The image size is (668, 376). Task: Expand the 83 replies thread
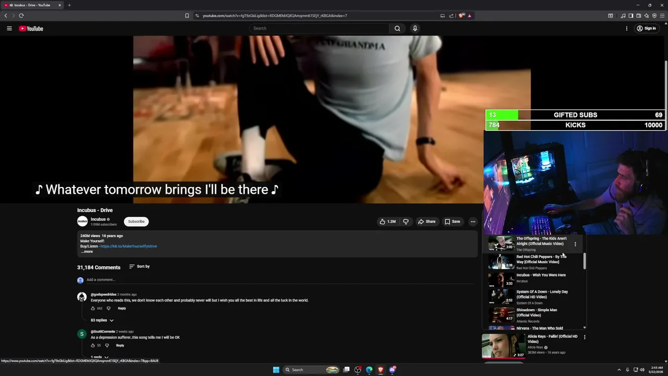[102, 320]
